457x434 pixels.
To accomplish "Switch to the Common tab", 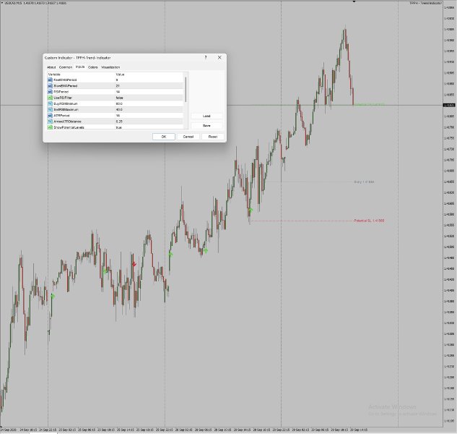I will 66,67.
